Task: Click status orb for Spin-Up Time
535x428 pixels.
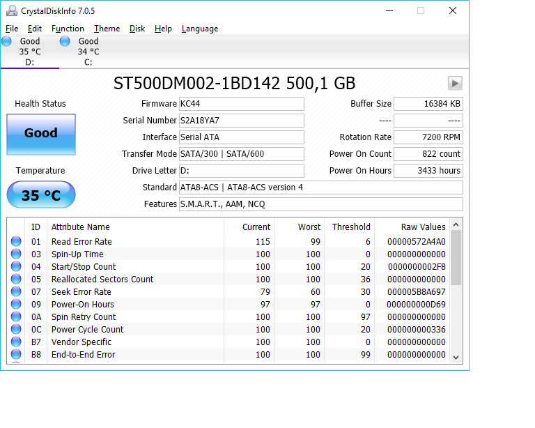Action: point(16,254)
